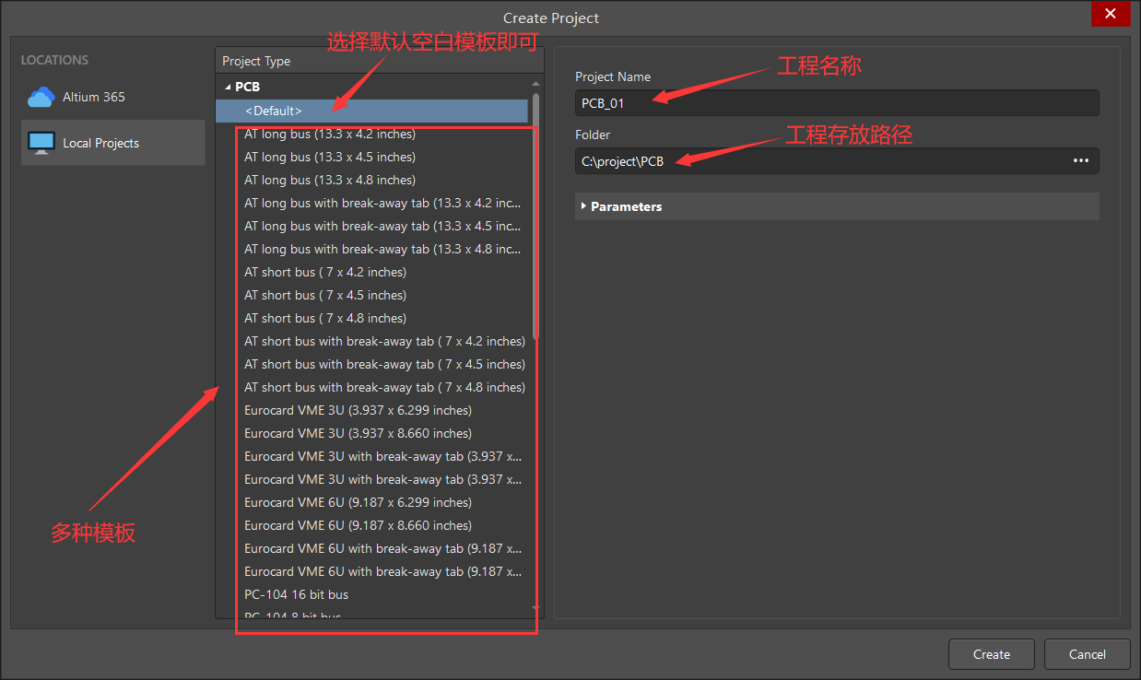
Task: Choose Altium 365 location
Action: coord(112,97)
